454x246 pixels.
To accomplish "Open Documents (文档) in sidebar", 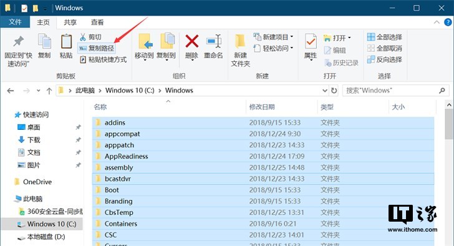I will [x=29, y=152].
